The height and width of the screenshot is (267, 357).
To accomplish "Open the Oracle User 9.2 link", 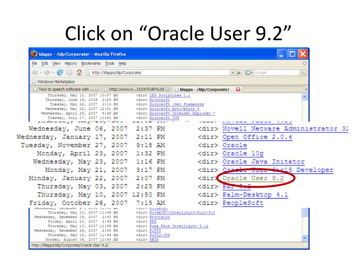I will [253, 178].
